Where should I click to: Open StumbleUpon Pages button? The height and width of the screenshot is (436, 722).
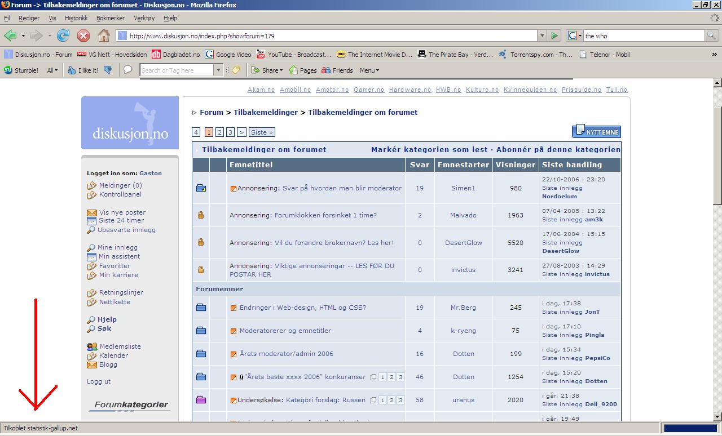[302, 70]
